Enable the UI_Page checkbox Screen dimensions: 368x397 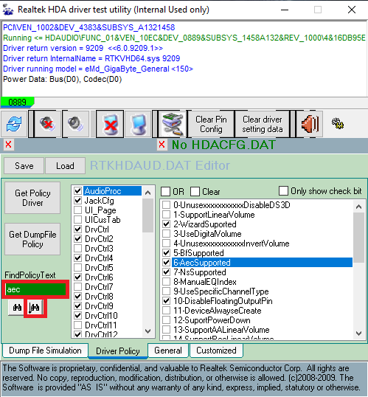(x=77, y=210)
